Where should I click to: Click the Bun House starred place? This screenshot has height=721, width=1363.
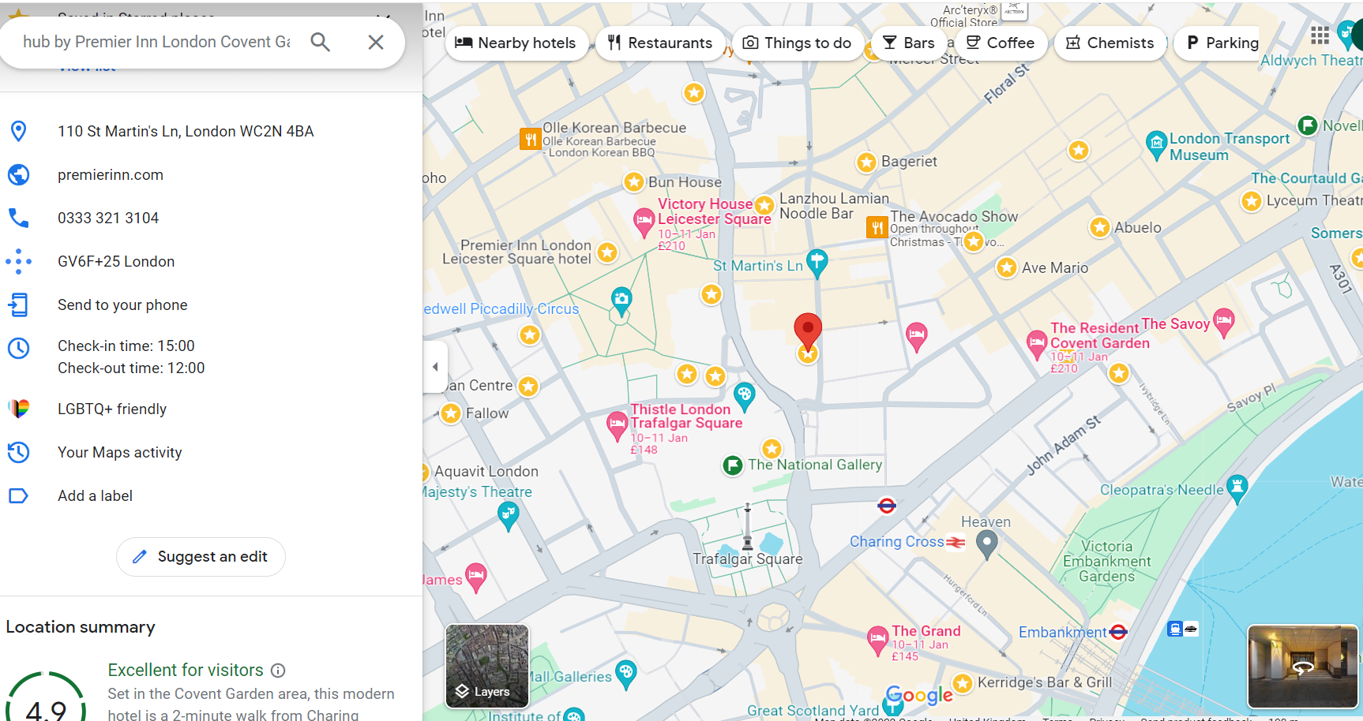point(633,182)
